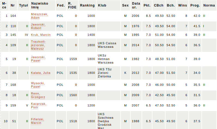View player Kacprzak, Piotr
The image size is (217, 129).
pos(39,105)
